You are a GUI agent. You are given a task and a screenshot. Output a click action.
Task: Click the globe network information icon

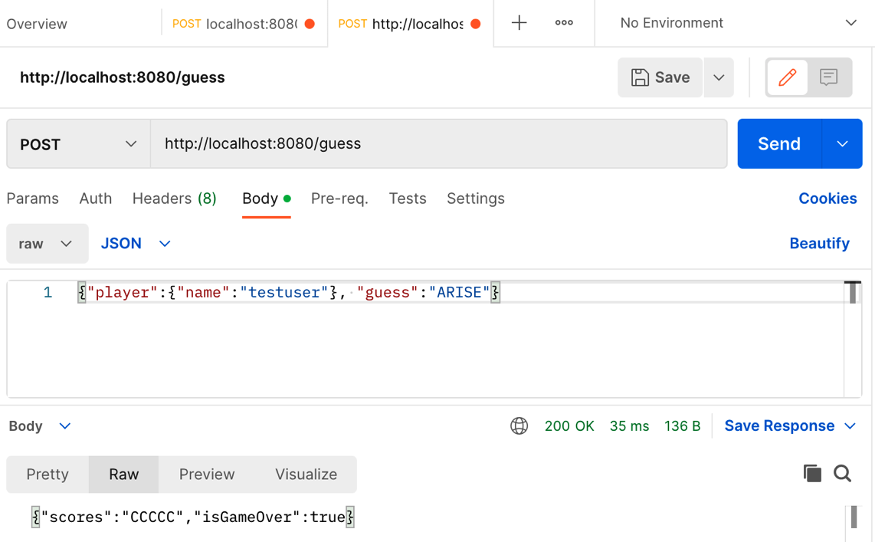519,426
